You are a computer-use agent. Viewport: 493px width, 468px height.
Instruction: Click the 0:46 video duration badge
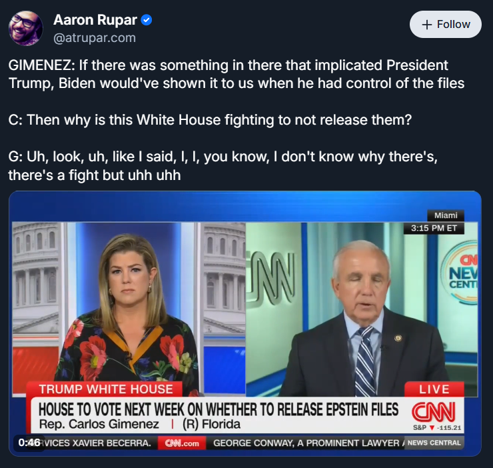click(x=29, y=443)
